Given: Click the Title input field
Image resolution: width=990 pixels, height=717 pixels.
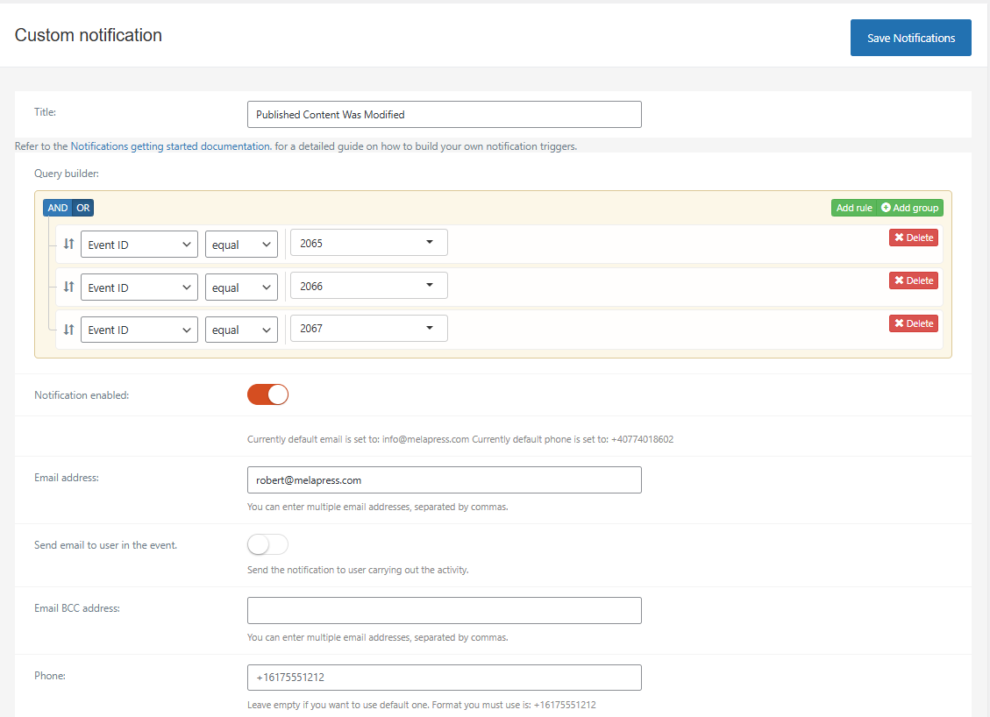Looking at the screenshot, I should pyautogui.click(x=445, y=114).
